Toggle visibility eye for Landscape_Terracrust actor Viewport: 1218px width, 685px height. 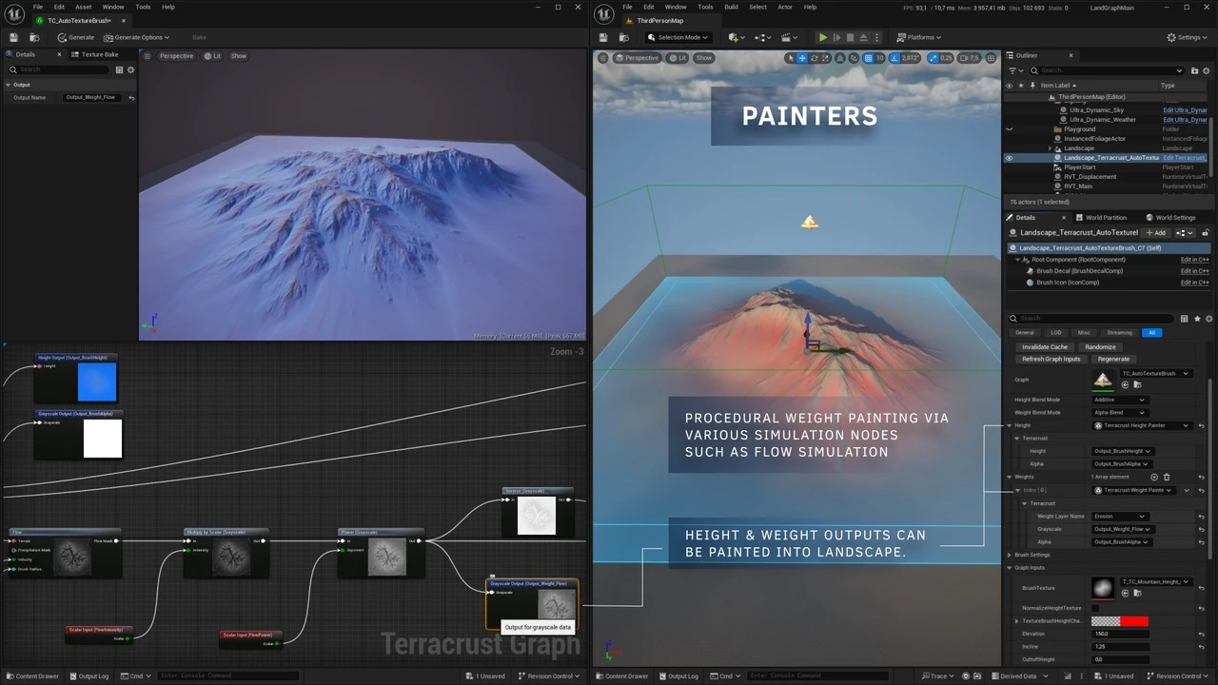click(1009, 158)
